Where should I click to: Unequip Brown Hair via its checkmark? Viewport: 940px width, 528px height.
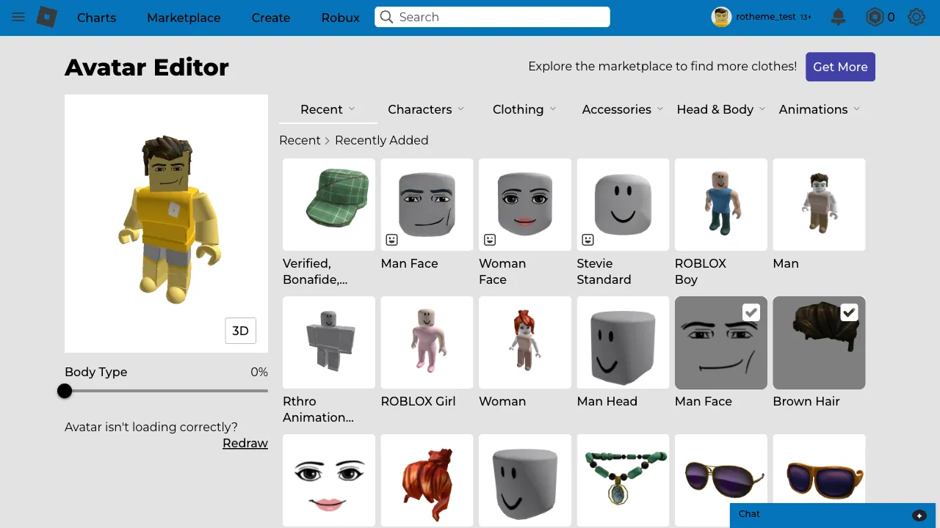coord(850,312)
